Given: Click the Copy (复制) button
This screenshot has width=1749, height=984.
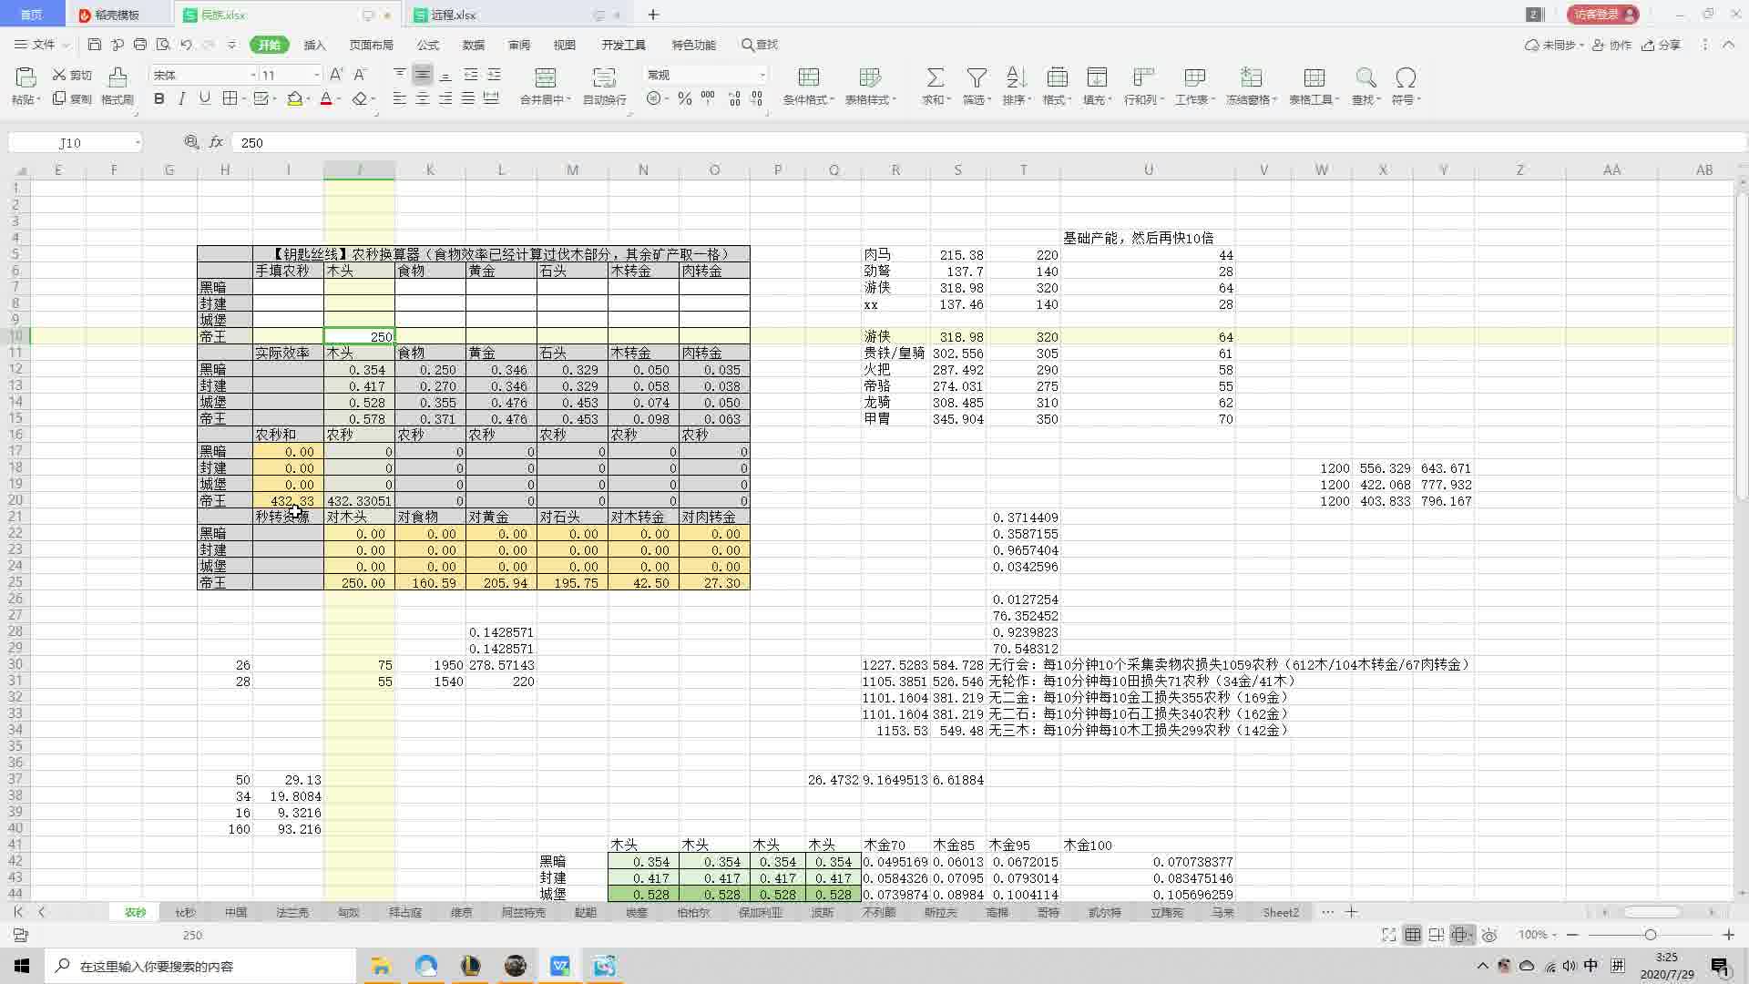Looking at the screenshot, I should click(72, 98).
